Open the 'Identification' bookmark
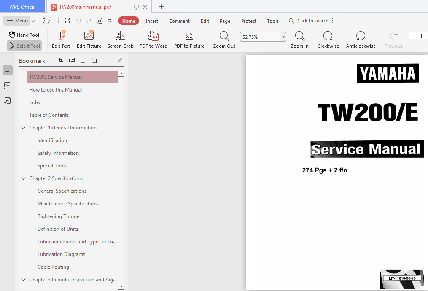Screen dimensions: 428x291 pyautogui.click(x=52, y=140)
